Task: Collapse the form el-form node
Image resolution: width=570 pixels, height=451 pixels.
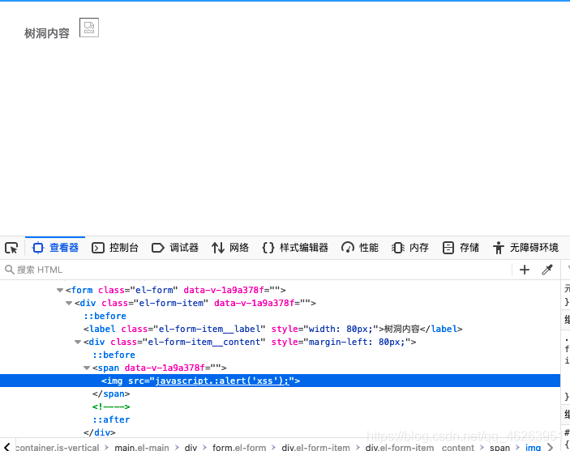Action: (x=60, y=290)
